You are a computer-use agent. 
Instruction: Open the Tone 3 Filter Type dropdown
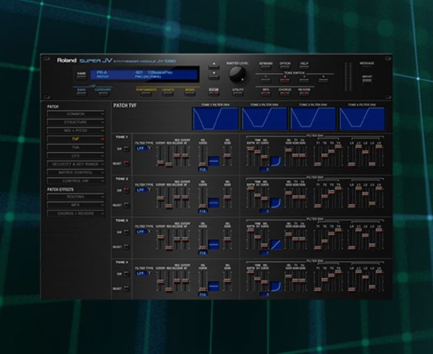click(x=142, y=233)
